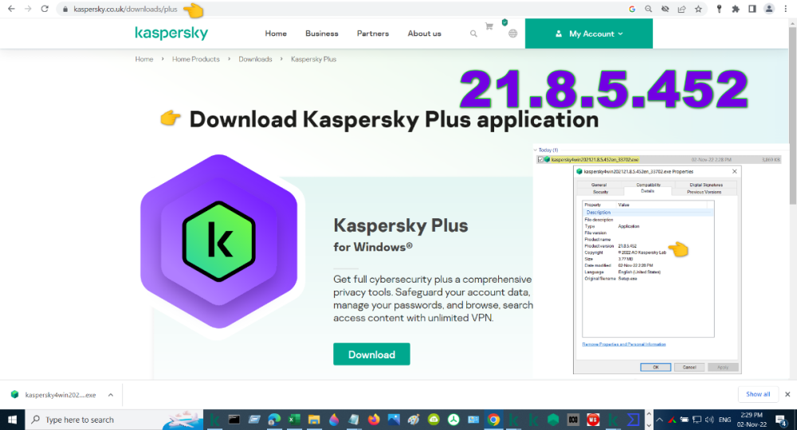The height and width of the screenshot is (430, 797).
Task: Open the browser side panel icon
Action: coord(752,9)
